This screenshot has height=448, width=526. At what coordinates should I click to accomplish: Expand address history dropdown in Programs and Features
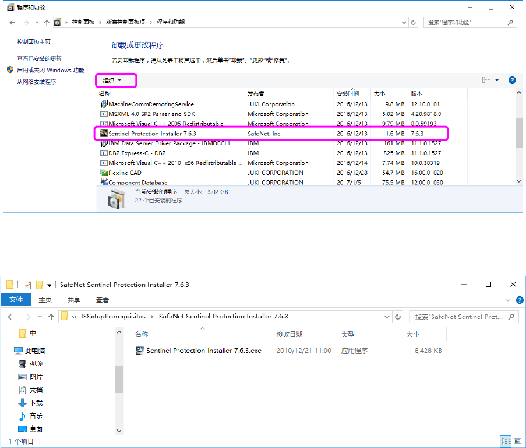coord(404,23)
